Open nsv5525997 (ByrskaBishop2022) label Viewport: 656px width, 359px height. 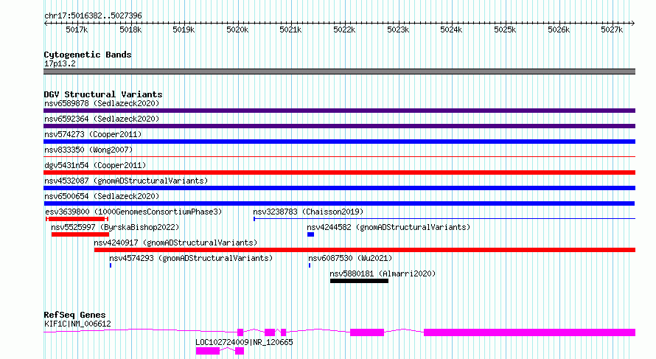point(115,227)
